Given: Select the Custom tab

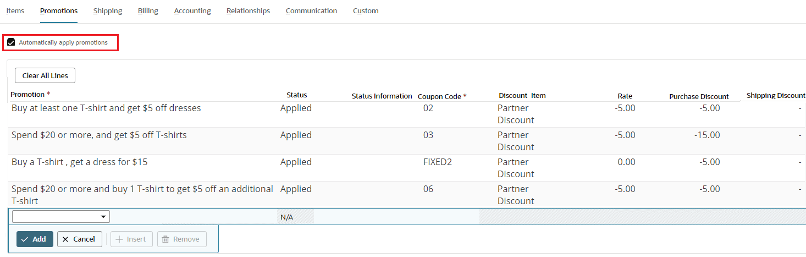Looking at the screenshot, I should [x=366, y=10].
